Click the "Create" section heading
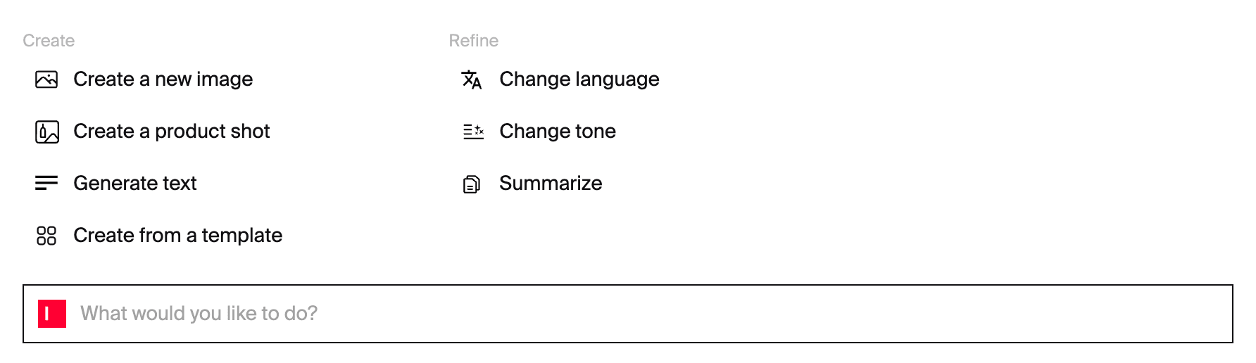The width and height of the screenshot is (1256, 363). click(x=49, y=41)
